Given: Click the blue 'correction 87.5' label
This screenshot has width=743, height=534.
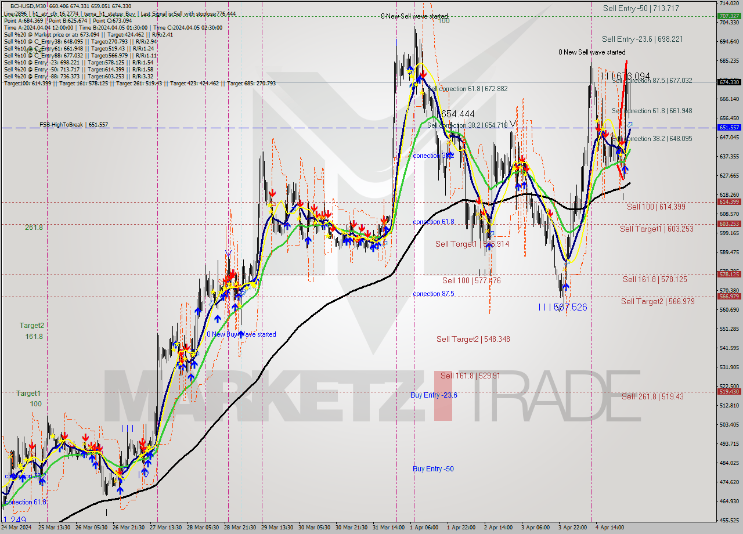Looking at the screenshot, I should pyautogui.click(x=434, y=294).
